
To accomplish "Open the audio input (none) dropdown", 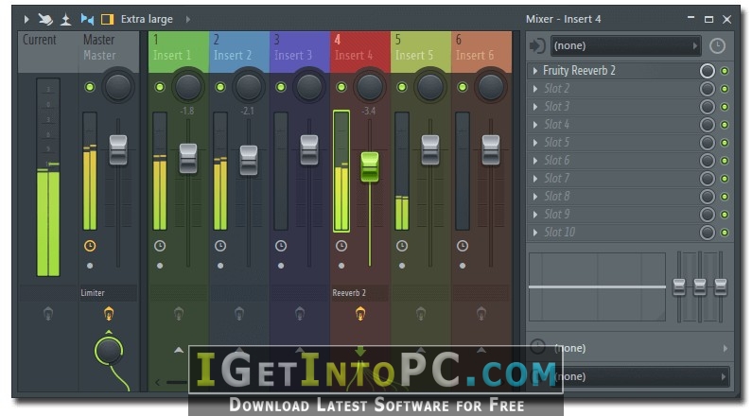I will coord(625,45).
